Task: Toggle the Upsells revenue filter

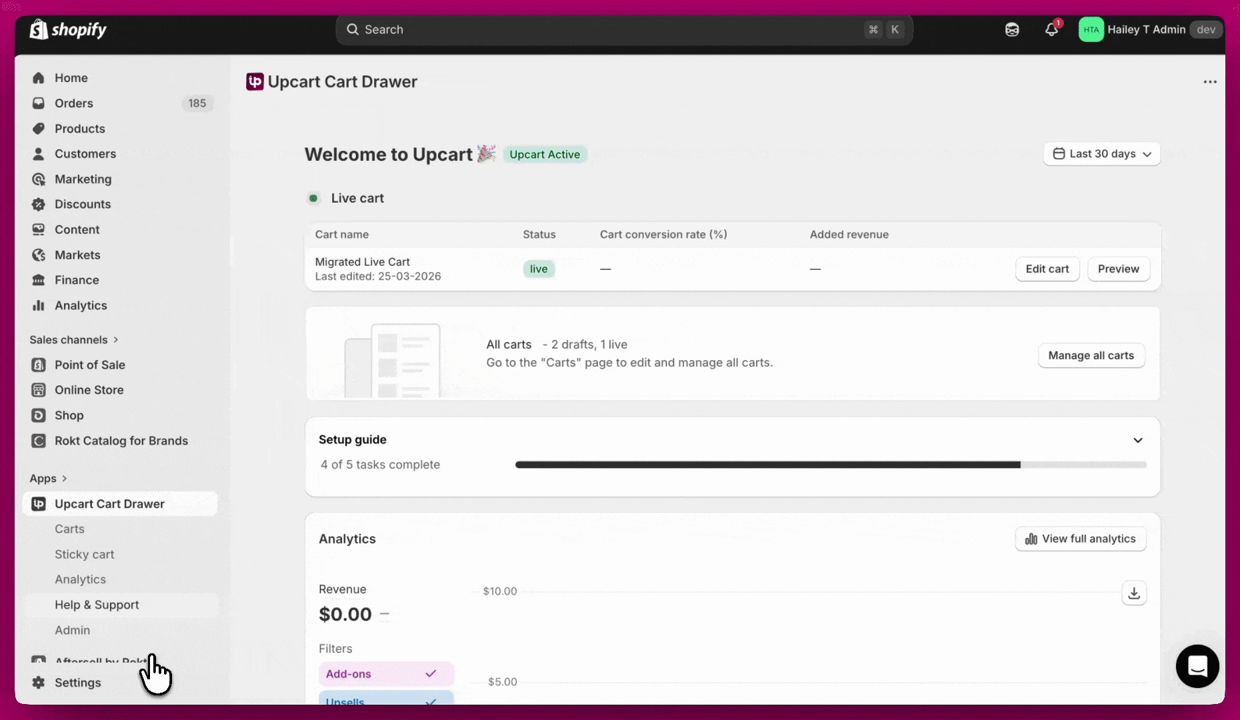Action: (x=387, y=699)
